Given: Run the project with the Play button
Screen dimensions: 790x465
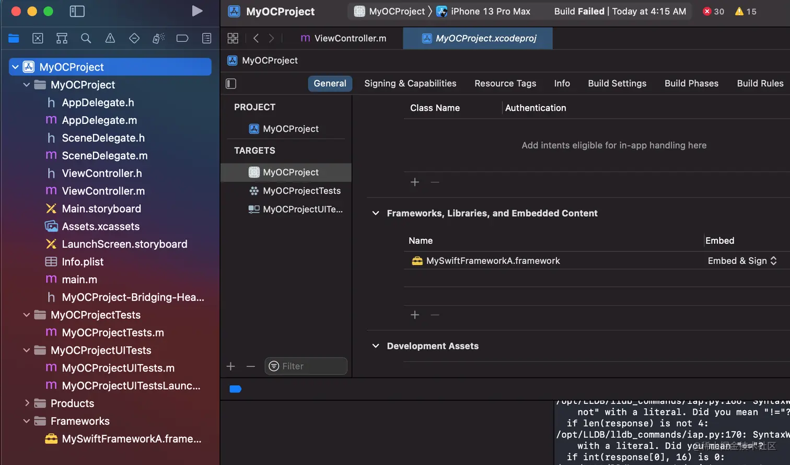Looking at the screenshot, I should pyautogui.click(x=197, y=11).
